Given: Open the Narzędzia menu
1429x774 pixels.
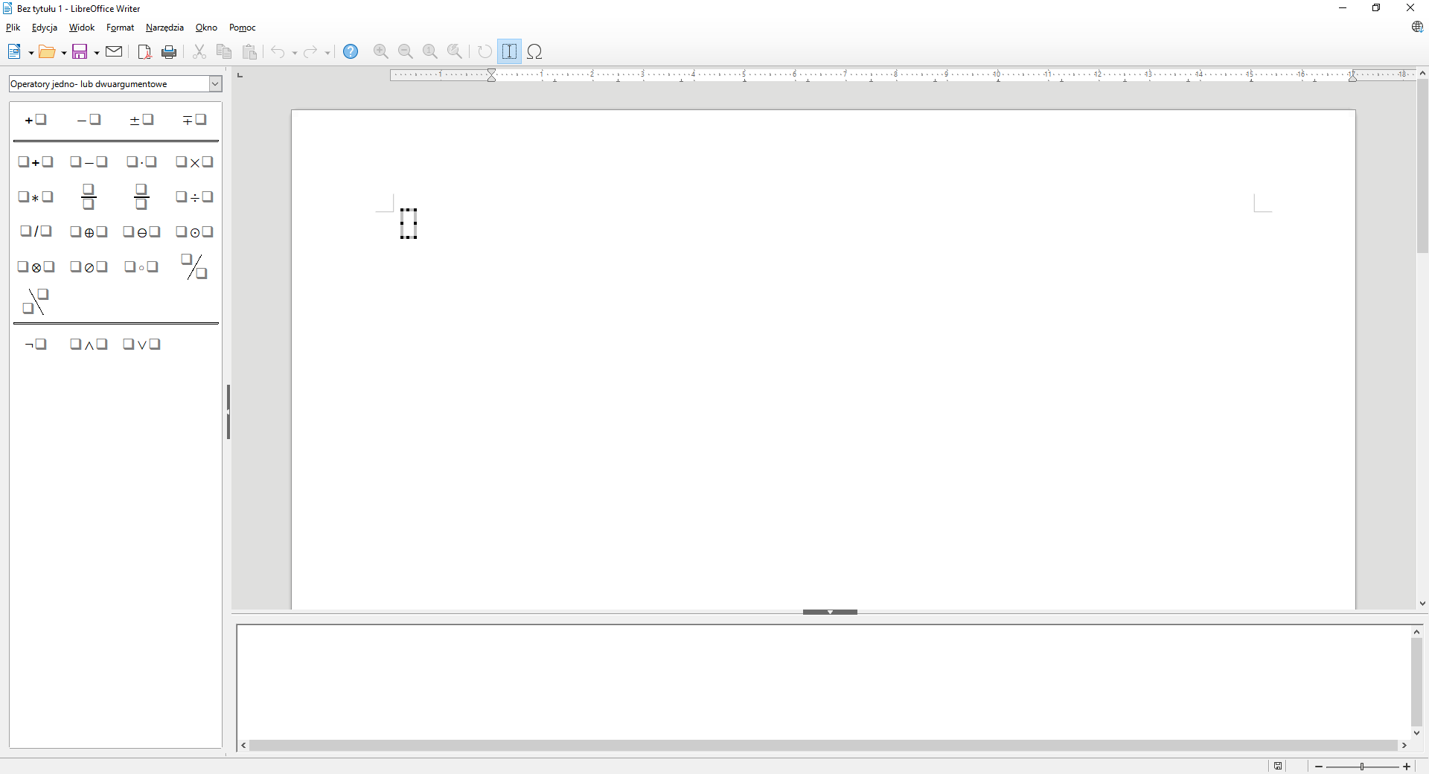Looking at the screenshot, I should point(164,28).
